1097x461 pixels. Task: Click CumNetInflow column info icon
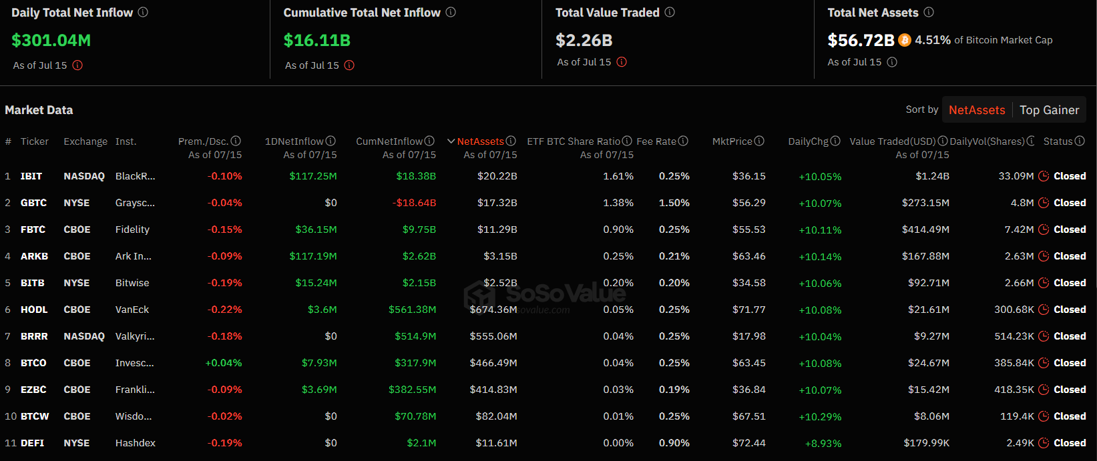[429, 141]
